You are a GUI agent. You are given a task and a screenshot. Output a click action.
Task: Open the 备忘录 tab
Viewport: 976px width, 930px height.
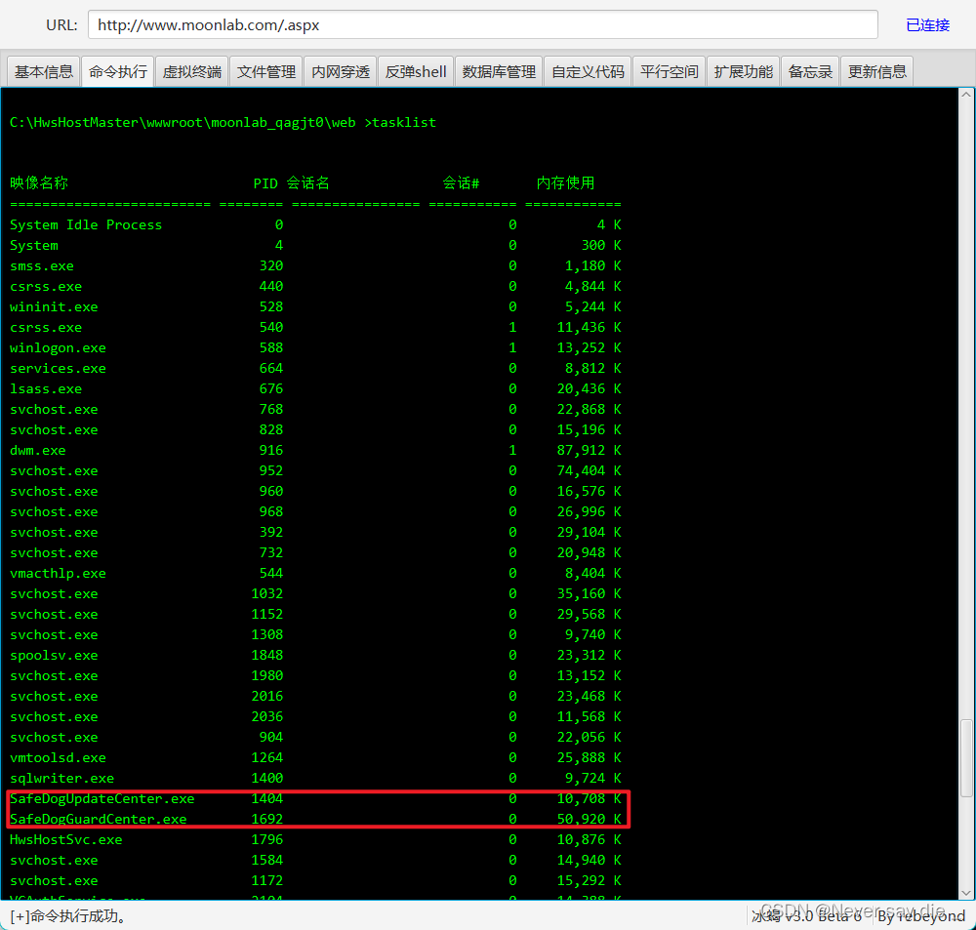pyautogui.click(x=810, y=71)
